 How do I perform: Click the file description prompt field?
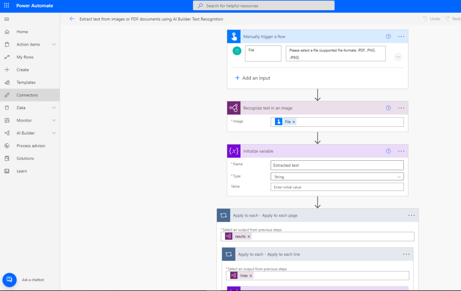(x=336, y=53)
